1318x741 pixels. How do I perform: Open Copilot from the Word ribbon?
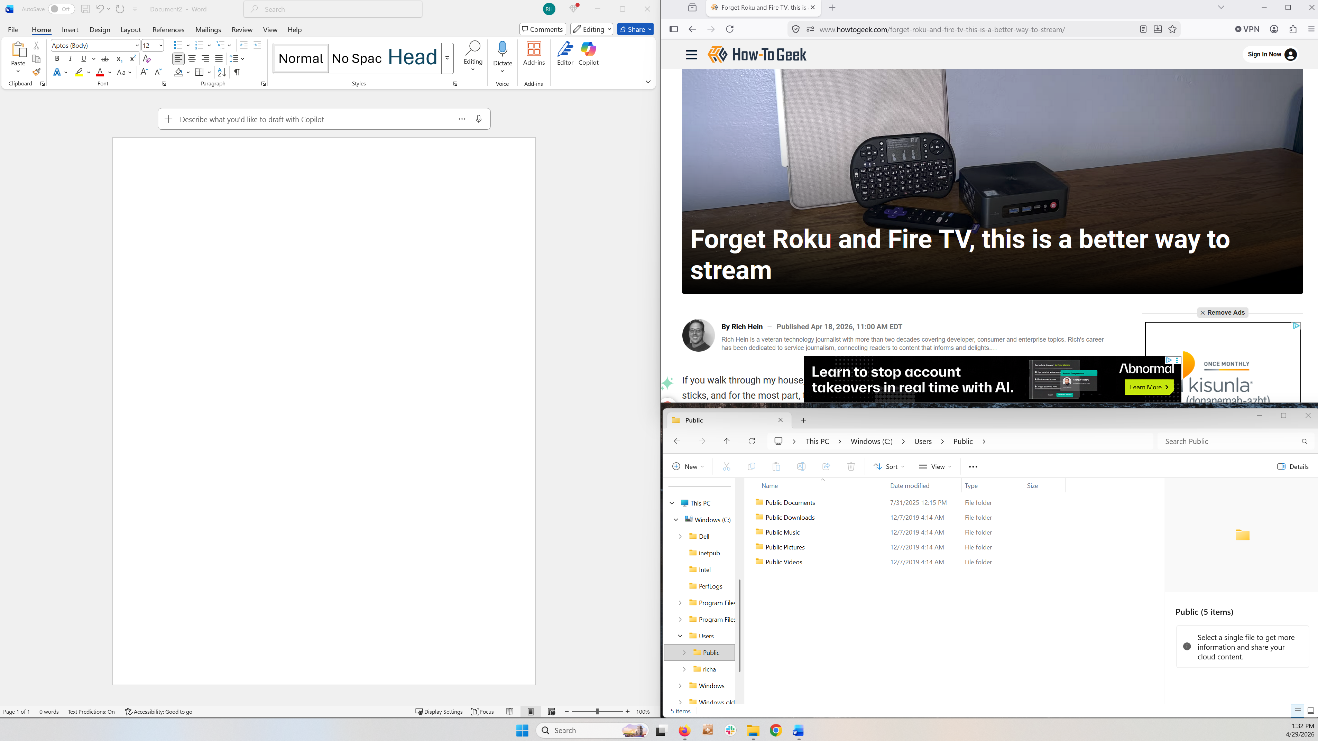click(x=588, y=54)
